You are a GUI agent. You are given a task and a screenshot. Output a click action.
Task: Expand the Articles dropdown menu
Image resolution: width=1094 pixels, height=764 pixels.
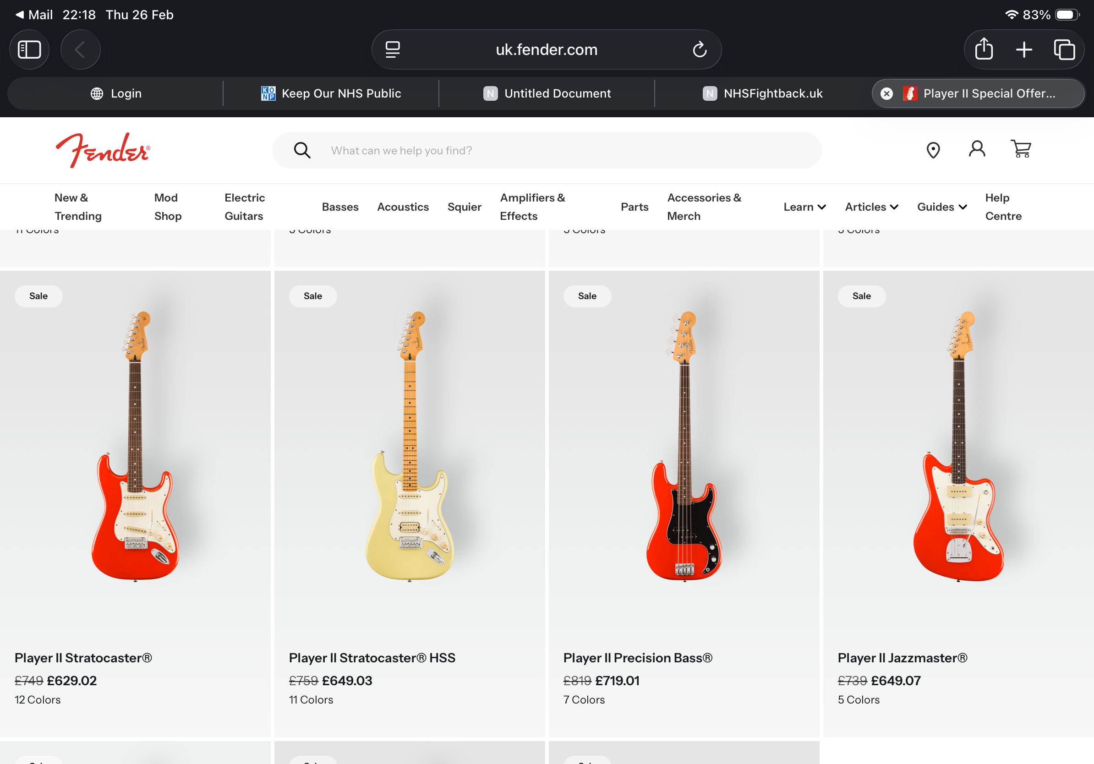[x=871, y=207]
